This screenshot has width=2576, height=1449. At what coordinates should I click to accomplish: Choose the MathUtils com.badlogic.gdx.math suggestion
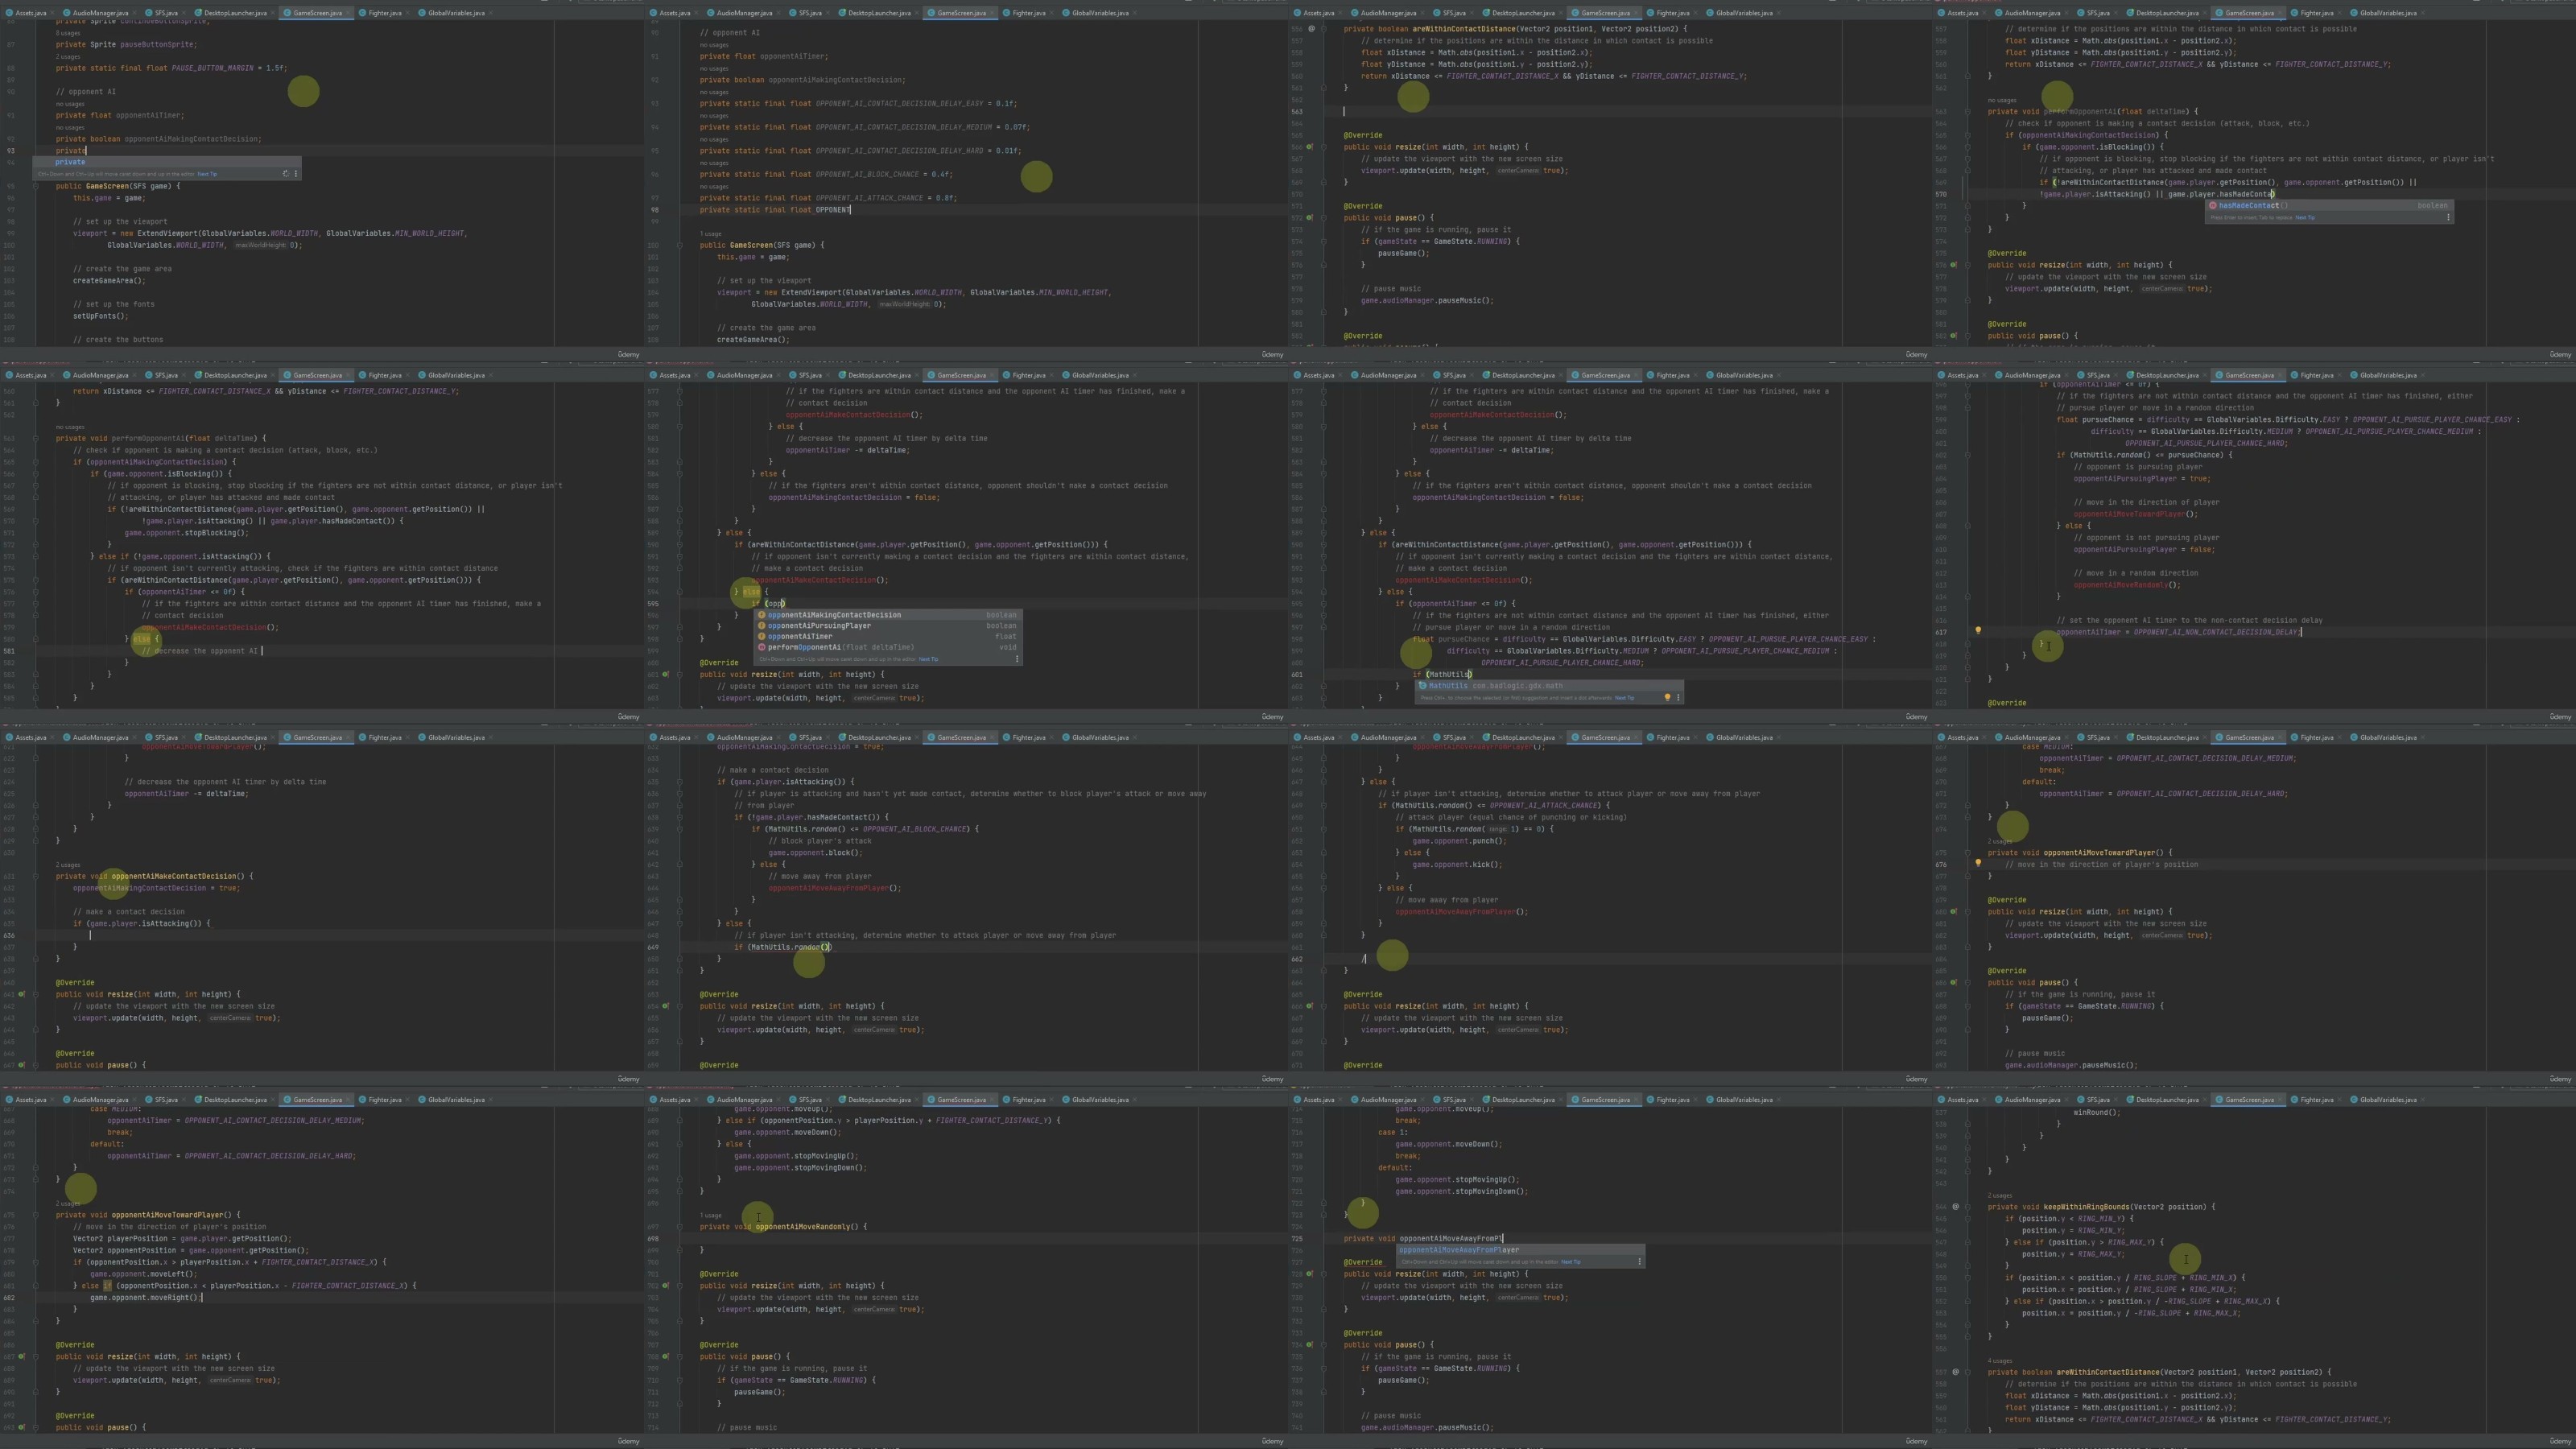pyautogui.click(x=1549, y=686)
